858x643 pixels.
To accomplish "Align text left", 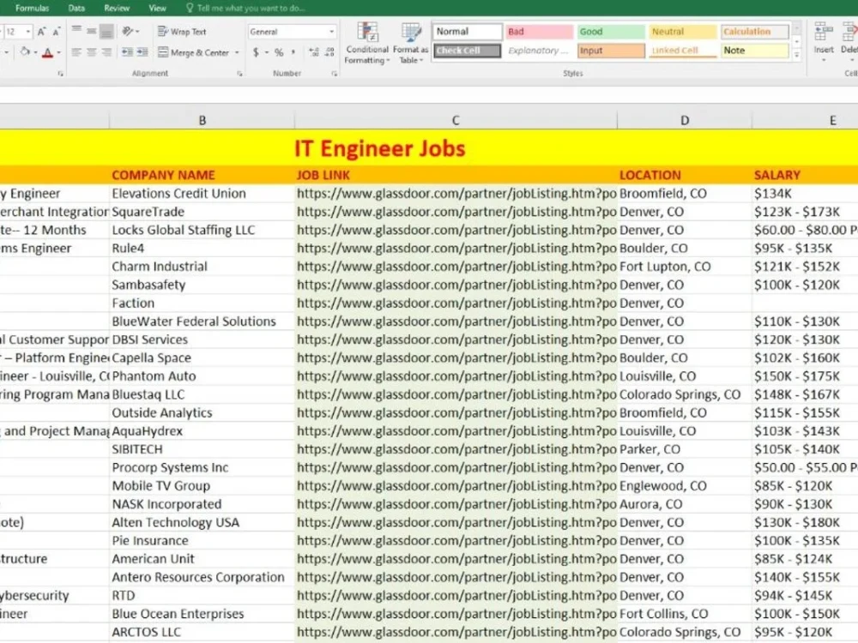I will click(x=76, y=52).
